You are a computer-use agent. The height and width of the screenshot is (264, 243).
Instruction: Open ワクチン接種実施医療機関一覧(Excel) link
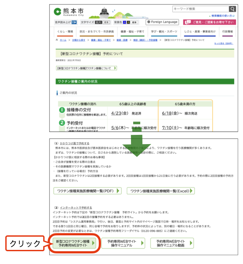pos(161,191)
